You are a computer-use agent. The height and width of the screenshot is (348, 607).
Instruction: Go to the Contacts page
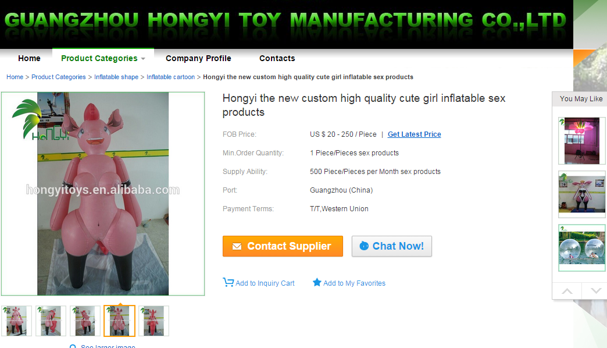(x=277, y=59)
